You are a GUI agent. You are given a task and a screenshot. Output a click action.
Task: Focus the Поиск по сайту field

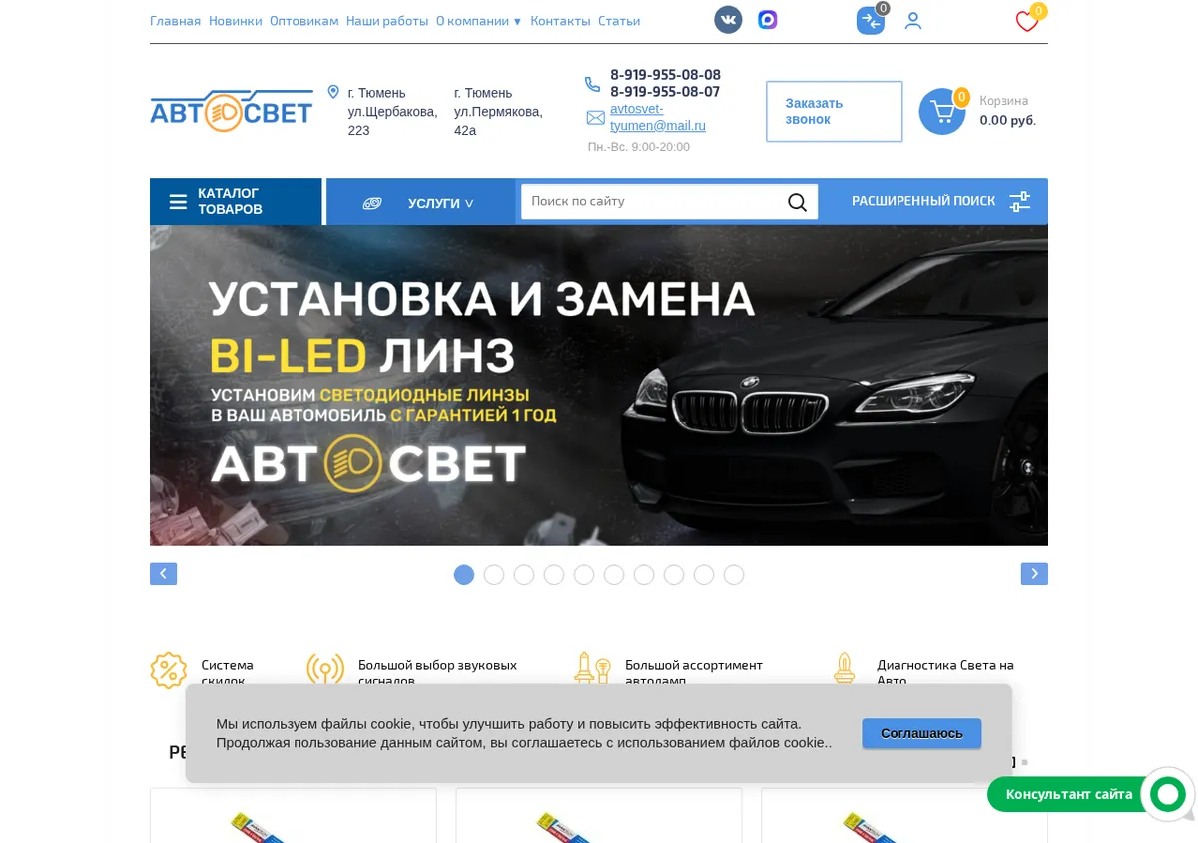(x=653, y=202)
